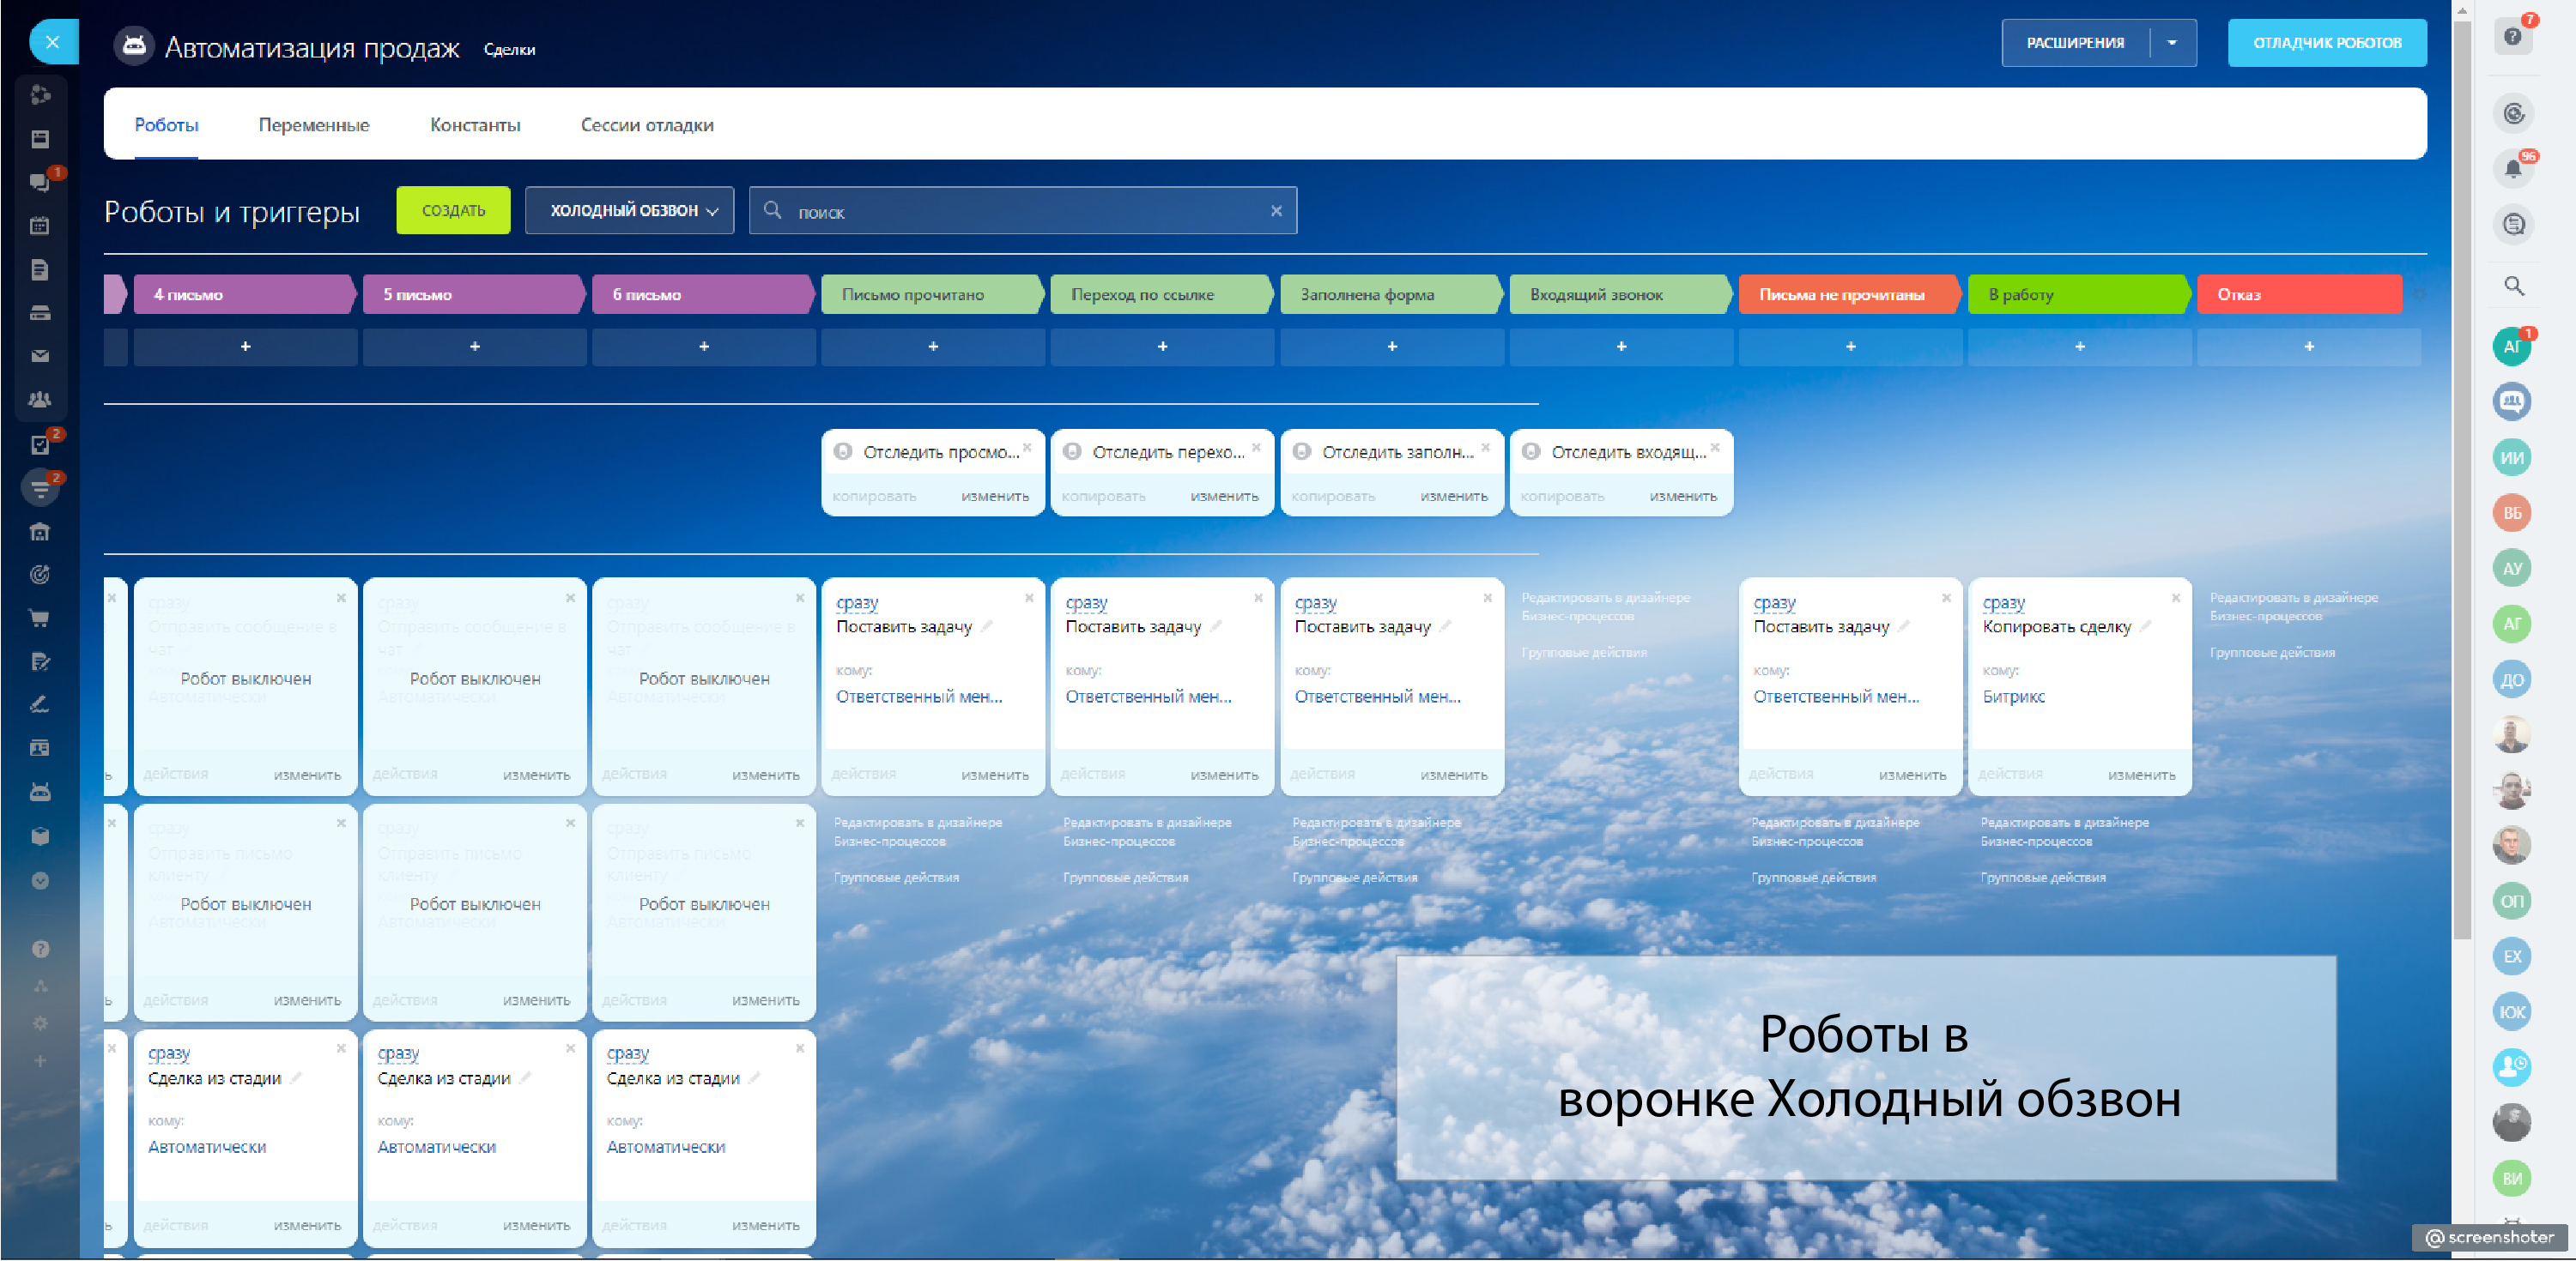Open the notifications bell in right panel
The image size is (2576, 1261).
[2512, 169]
